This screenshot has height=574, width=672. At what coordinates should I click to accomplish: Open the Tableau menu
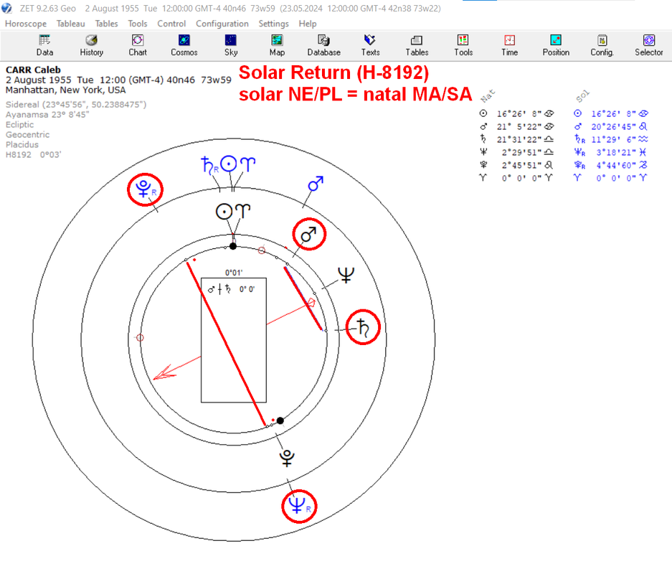71,24
